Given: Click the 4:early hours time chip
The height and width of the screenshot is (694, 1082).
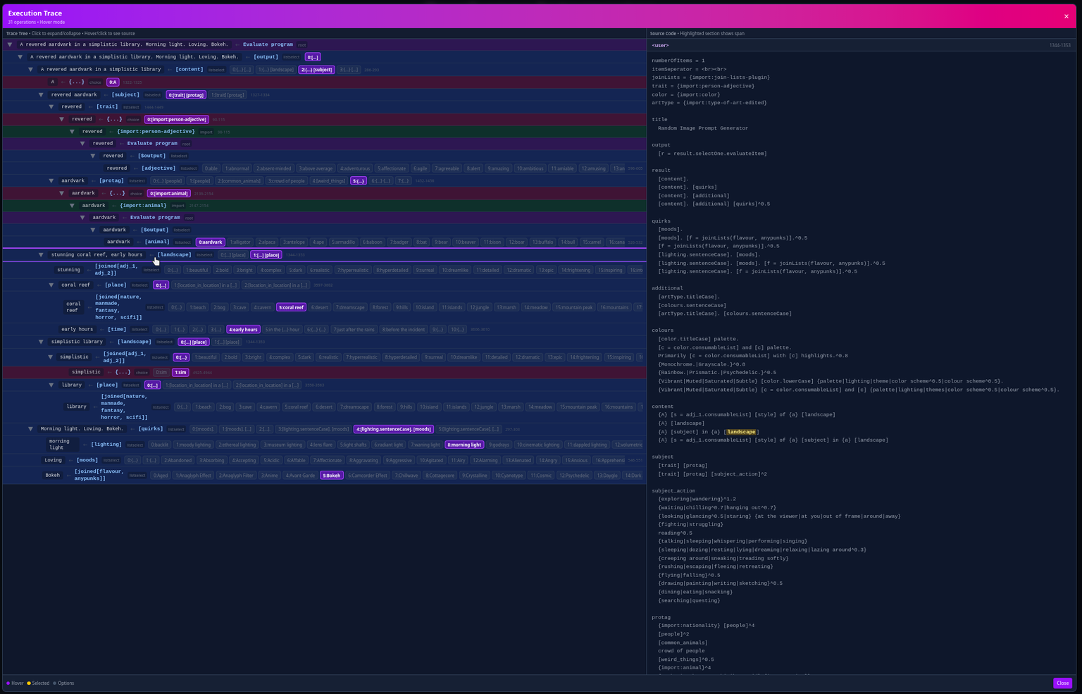Looking at the screenshot, I should (244, 330).
